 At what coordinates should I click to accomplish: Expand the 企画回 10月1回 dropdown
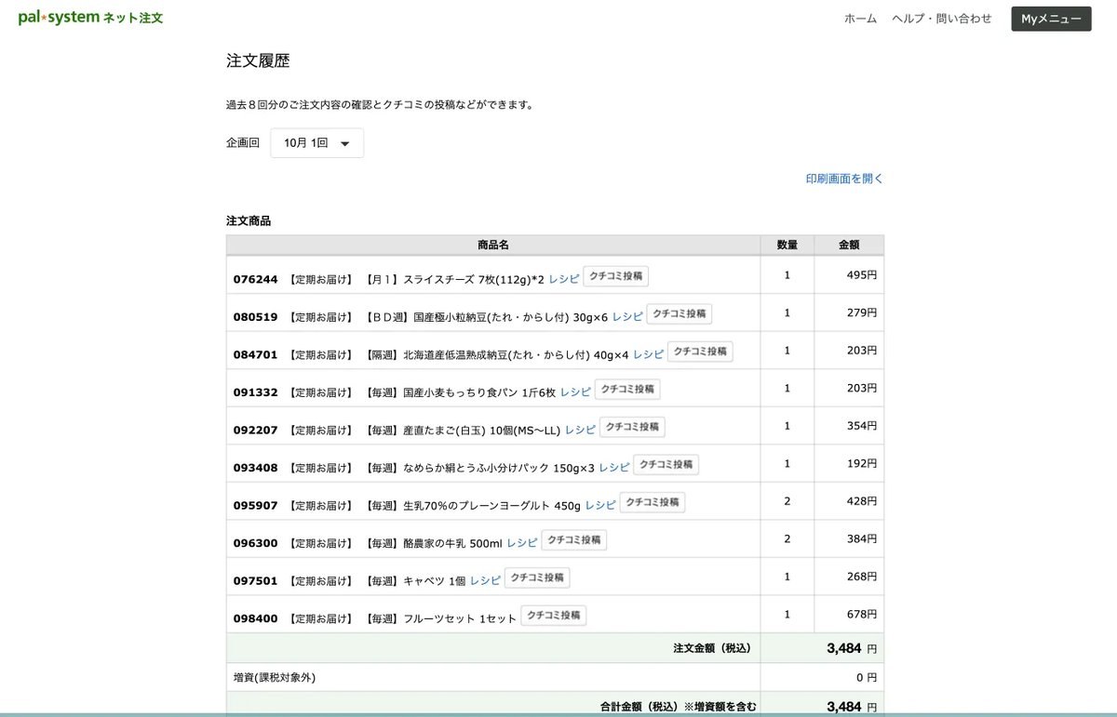click(316, 143)
